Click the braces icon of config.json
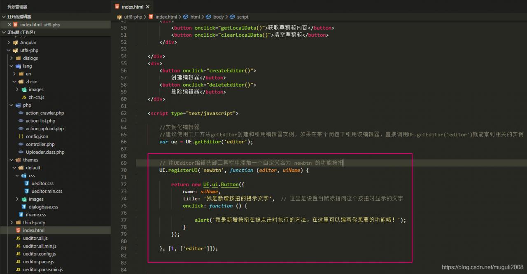This screenshot has height=274, width=527. 21,136
